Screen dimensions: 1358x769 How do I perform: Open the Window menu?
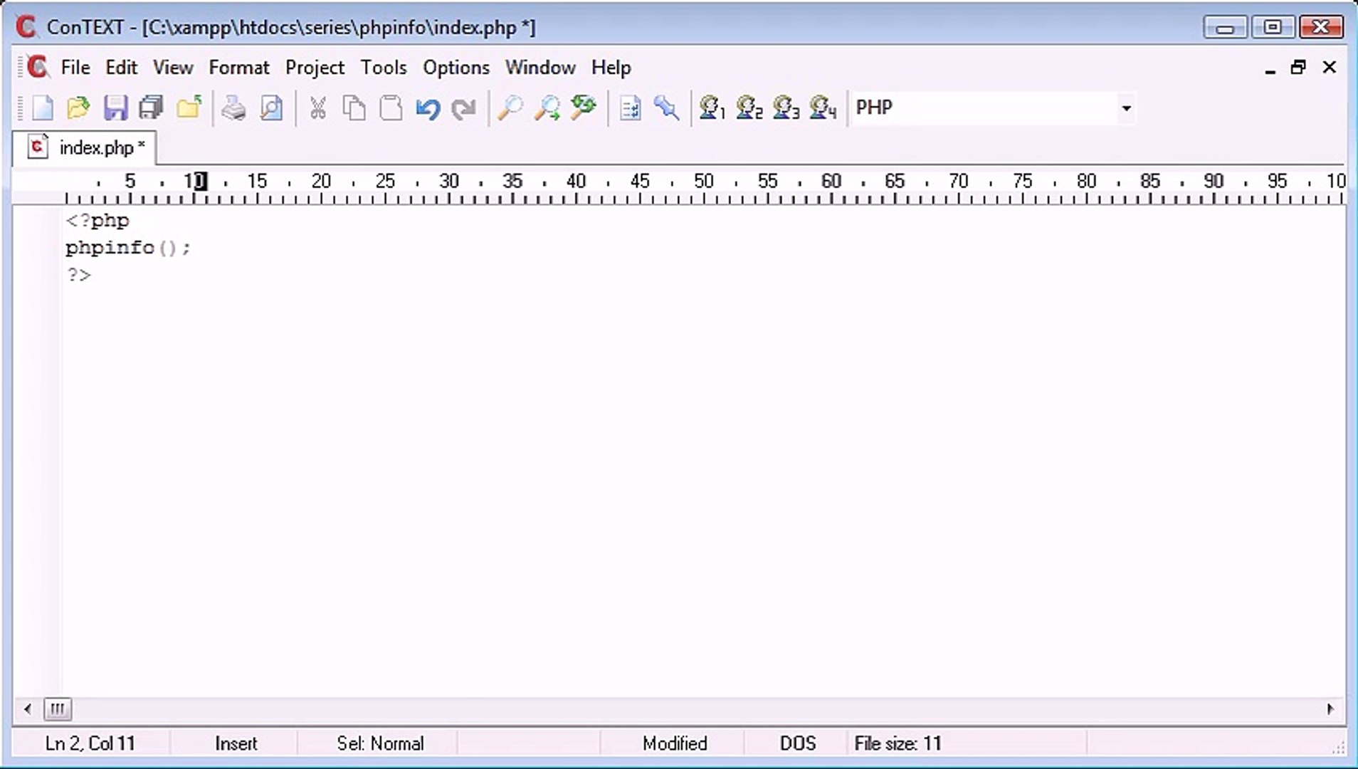(x=540, y=68)
